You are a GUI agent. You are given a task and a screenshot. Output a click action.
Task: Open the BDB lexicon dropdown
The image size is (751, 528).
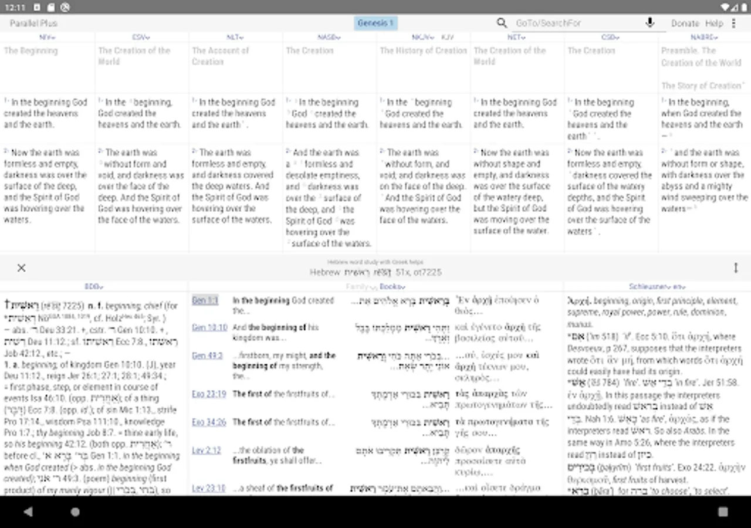point(94,286)
